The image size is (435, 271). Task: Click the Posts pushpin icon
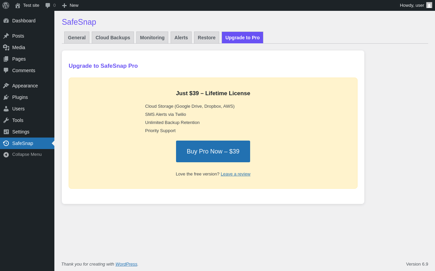pos(6,36)
